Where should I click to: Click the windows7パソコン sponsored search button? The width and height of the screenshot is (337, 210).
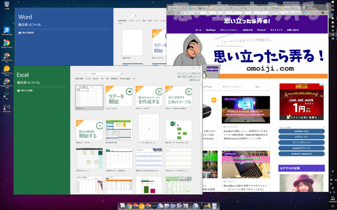coord(301,148)
